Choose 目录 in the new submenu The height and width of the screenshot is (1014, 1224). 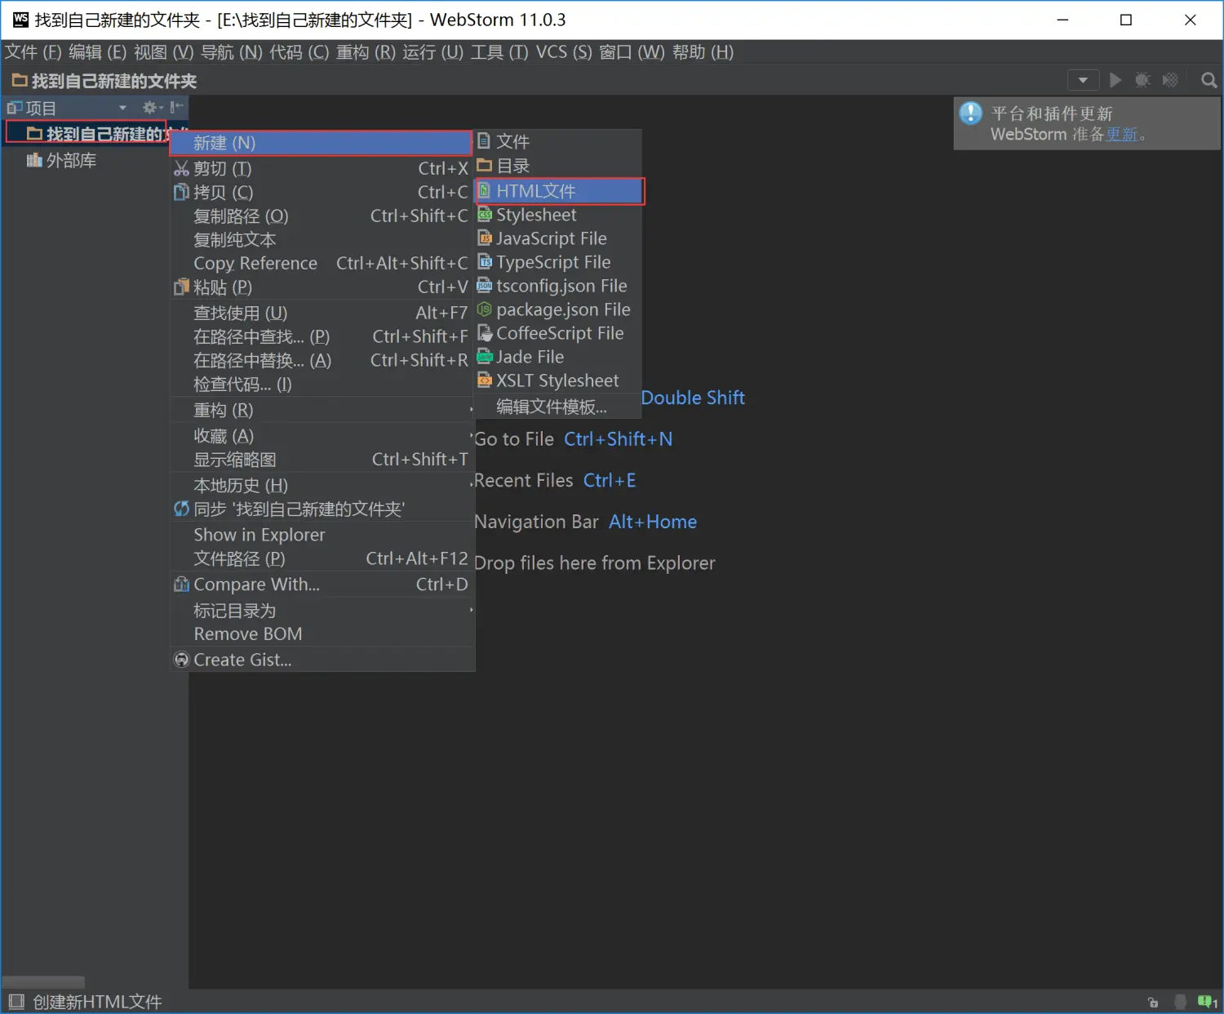tap(558, 166)
